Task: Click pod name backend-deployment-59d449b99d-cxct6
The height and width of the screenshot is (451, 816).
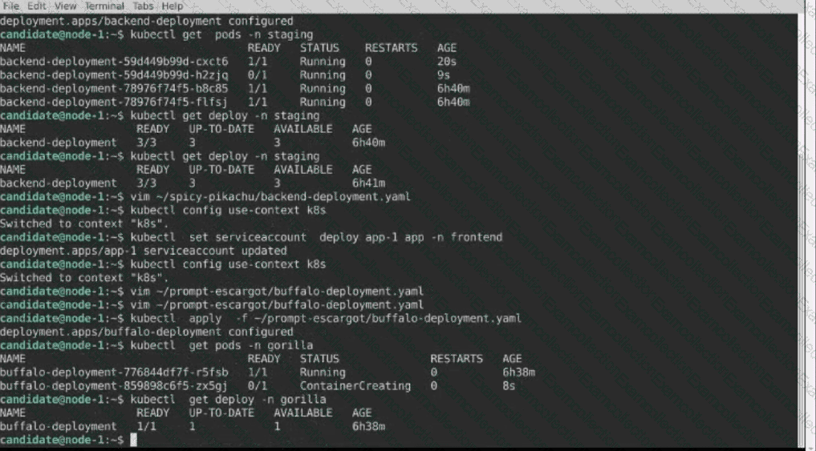Action: coord(114,61)
